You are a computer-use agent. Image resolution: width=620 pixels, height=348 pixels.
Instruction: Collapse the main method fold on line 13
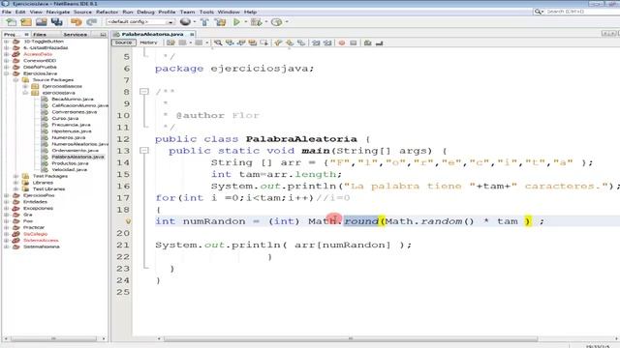(x=144, y=151)
